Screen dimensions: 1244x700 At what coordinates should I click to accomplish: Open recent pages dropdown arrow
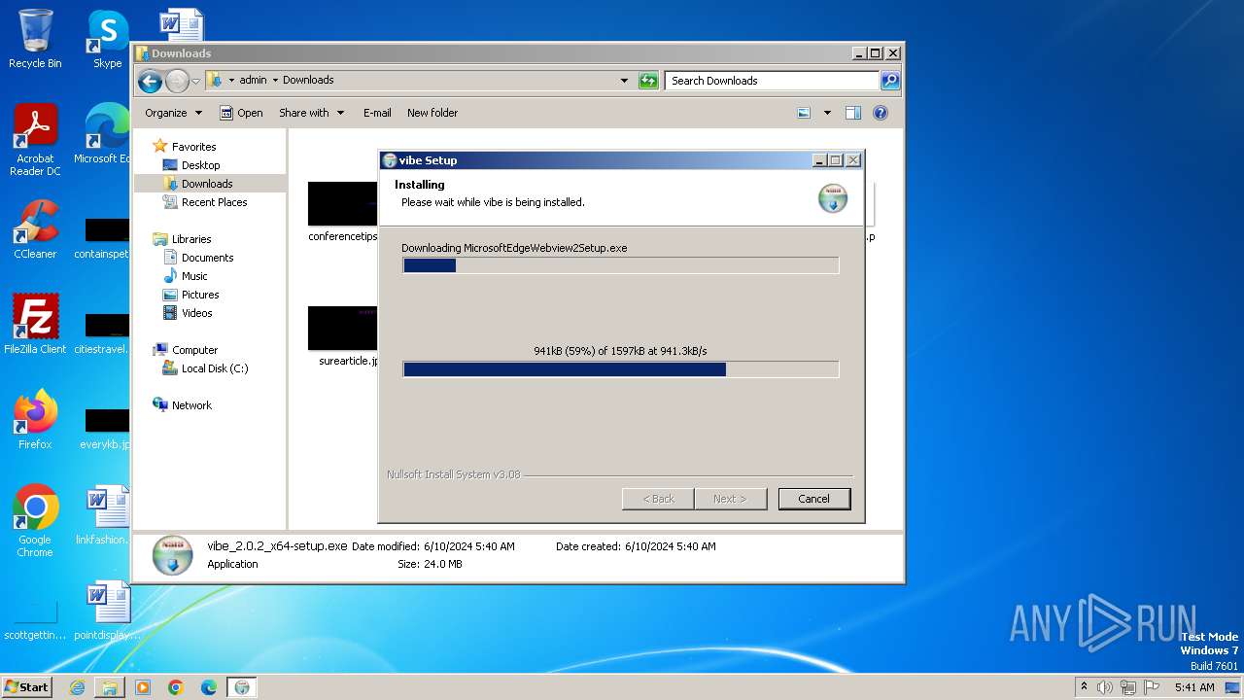click(x=195, y=81)
